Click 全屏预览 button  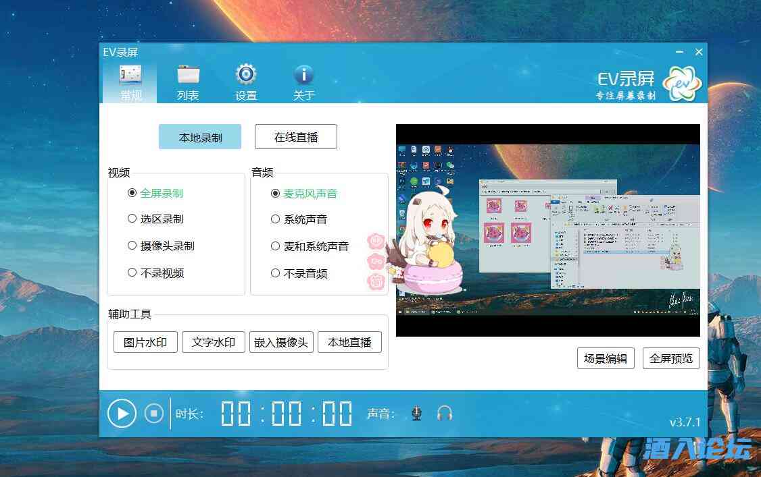click(x=671, y=358)
